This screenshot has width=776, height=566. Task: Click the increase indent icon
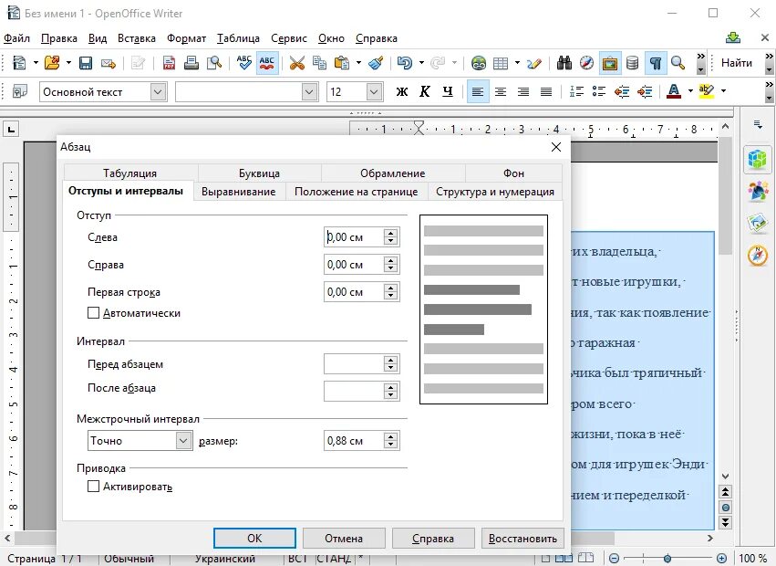click(645, 91)
